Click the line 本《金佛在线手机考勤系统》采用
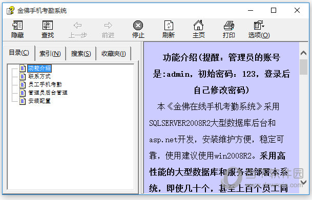 coord(218,107)
